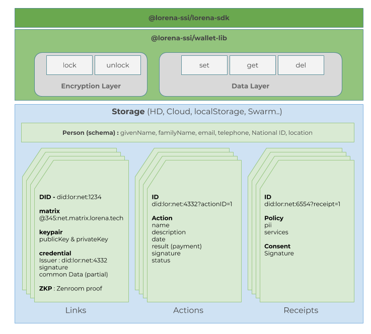Click did:lor:net:6554?receipt=1 identifier

(302, 204)
